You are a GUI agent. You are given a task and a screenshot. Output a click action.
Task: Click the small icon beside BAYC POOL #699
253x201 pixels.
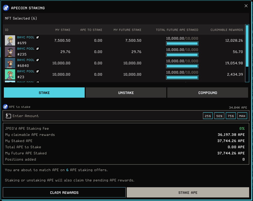coord(37,38)
